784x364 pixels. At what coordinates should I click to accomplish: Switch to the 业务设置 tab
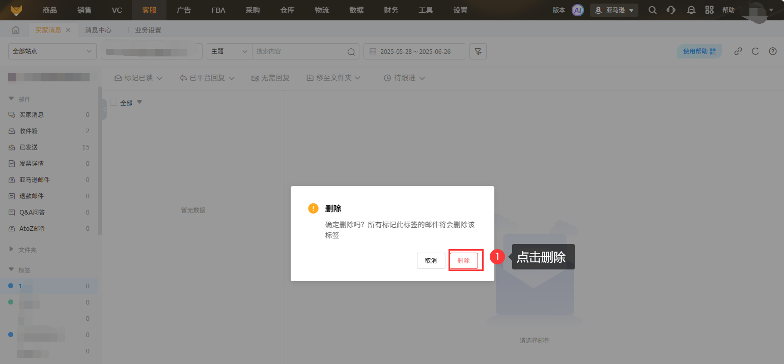(148, 30)
